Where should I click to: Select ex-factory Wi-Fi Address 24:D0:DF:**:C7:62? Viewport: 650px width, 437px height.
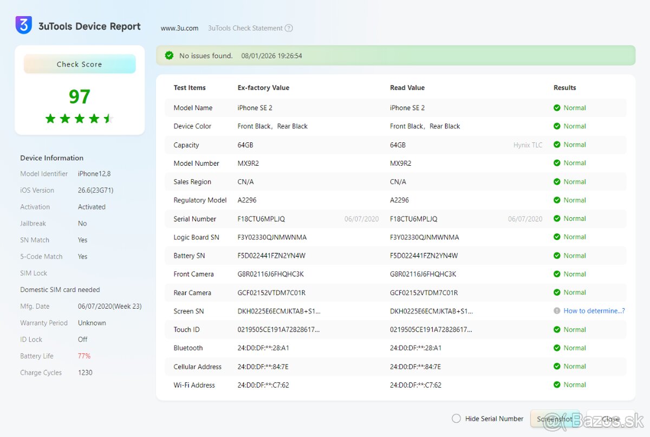click(263, 385)
